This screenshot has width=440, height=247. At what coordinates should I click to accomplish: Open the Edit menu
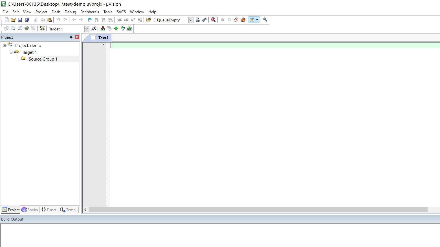pyautogui.click(x=16, y=12)
